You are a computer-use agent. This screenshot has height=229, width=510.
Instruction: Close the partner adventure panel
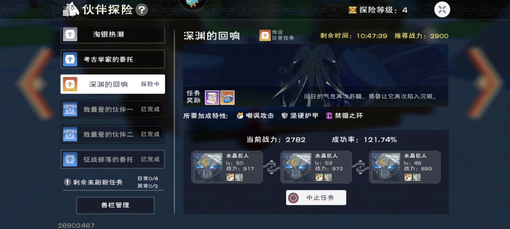point(442,9)
